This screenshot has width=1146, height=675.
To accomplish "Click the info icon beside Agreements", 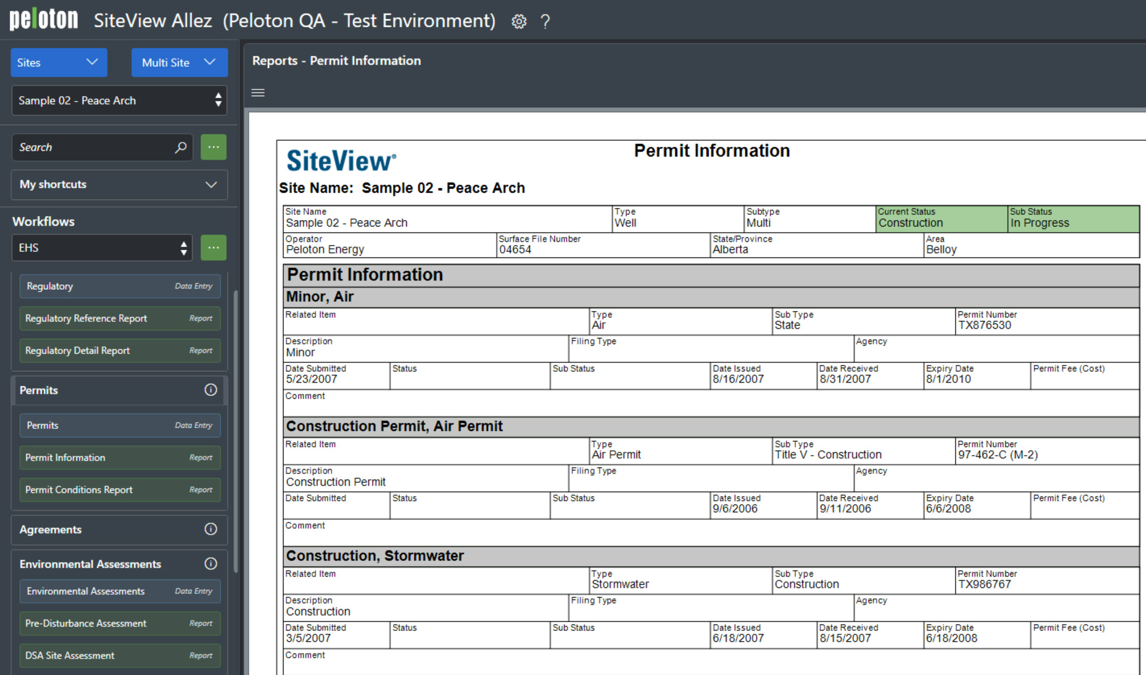I will pos(210,530).
